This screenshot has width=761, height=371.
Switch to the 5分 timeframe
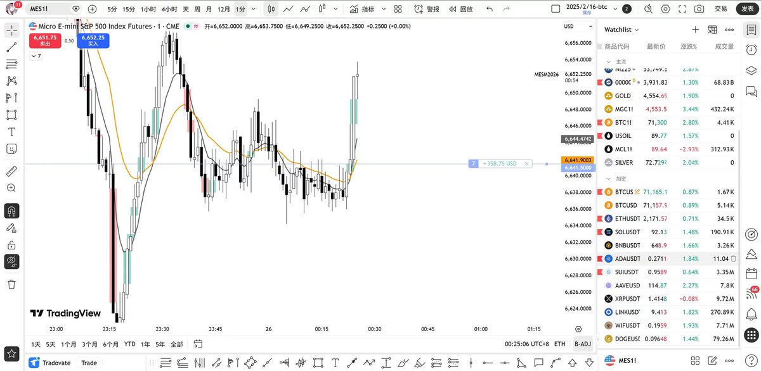coord(112,9)
